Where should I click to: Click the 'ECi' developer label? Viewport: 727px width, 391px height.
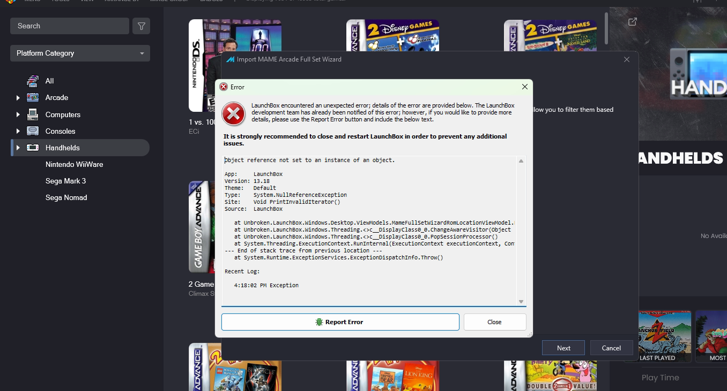pyautogui.click(x=194, y=131)
